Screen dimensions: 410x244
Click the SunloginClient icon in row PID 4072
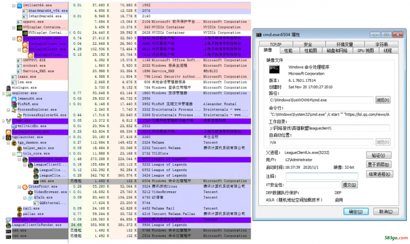click(8, 132)
